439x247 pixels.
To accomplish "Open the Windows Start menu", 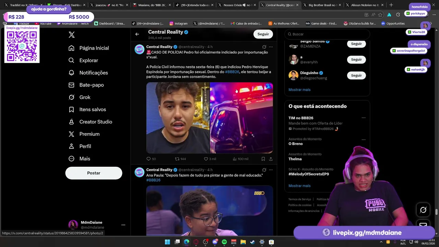I will tap(167, 242).
